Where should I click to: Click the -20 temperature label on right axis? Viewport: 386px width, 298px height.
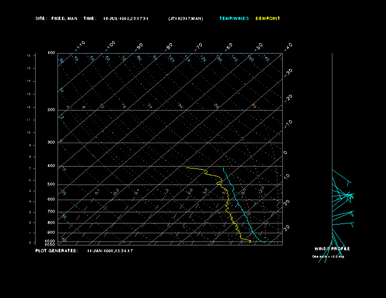tap(289, 98)
